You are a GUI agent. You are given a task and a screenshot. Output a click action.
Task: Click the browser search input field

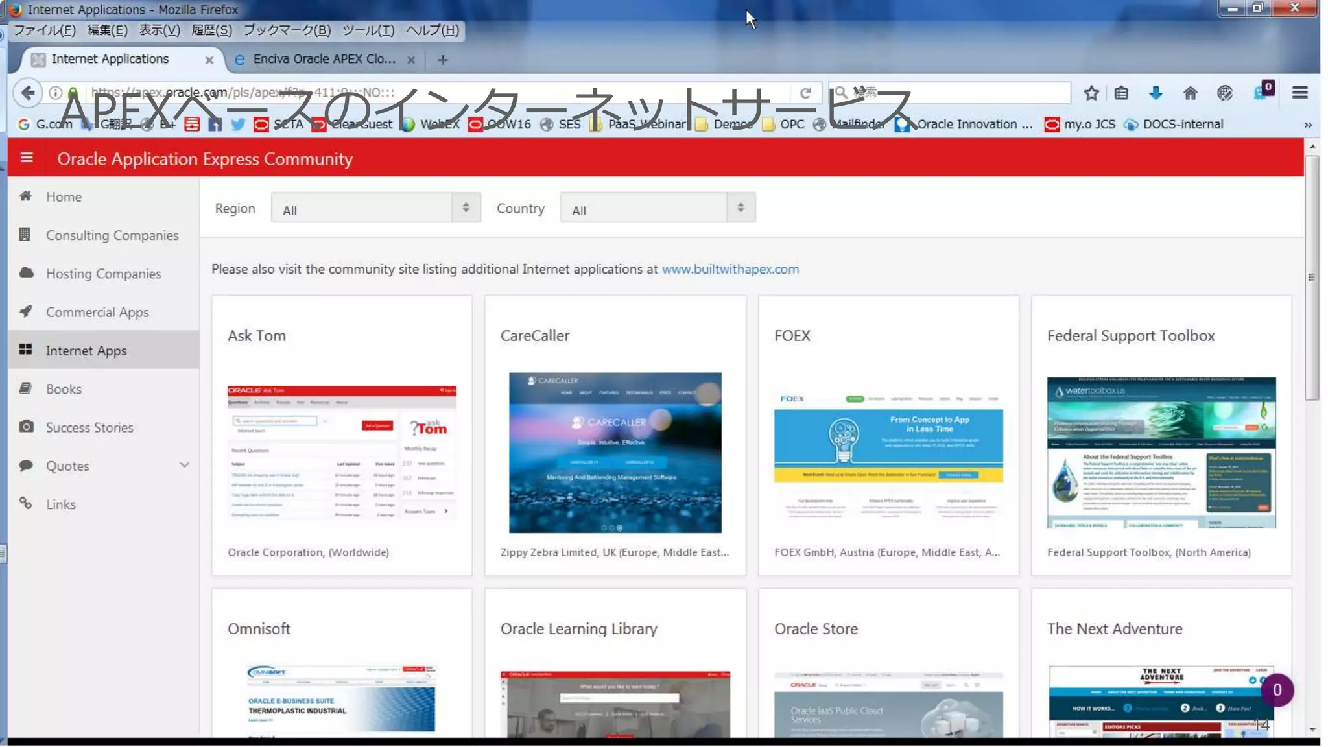(x=949, y=92)
